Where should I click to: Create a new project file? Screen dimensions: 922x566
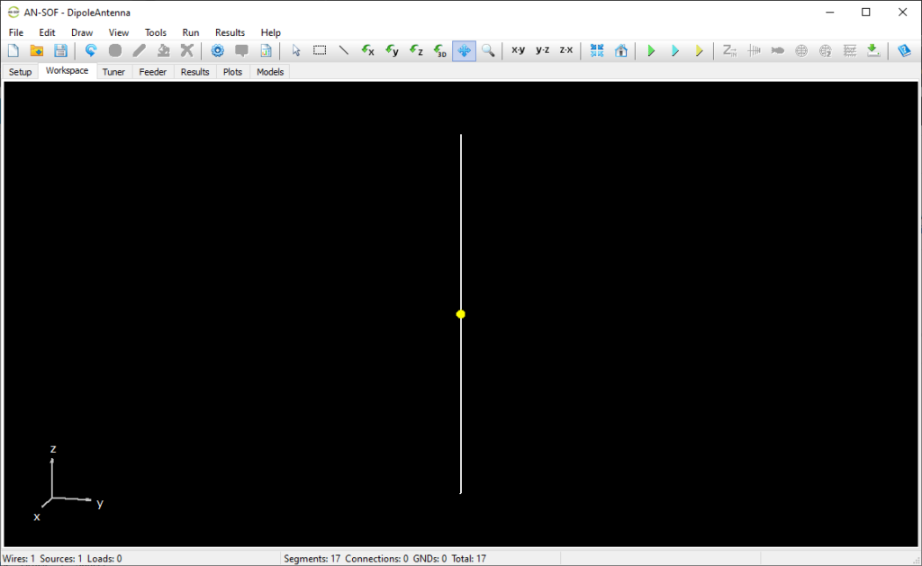click(x=12, y=50)
